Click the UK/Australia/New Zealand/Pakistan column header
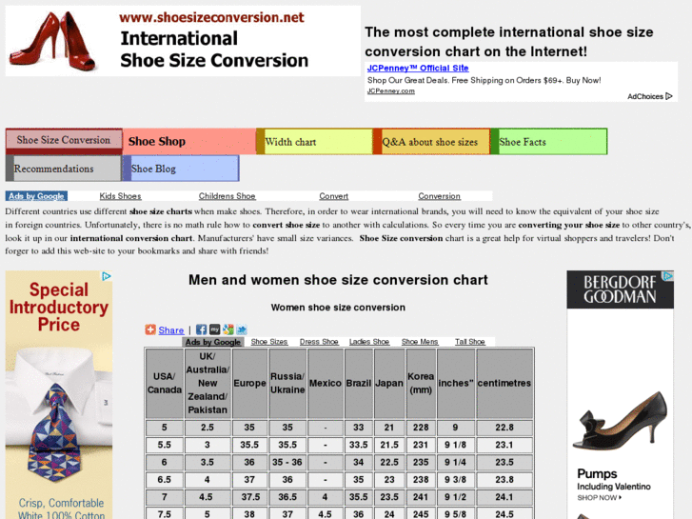 tap(208, 383)
